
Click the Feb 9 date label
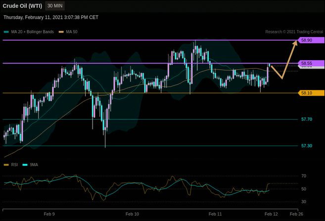(49, 214)
